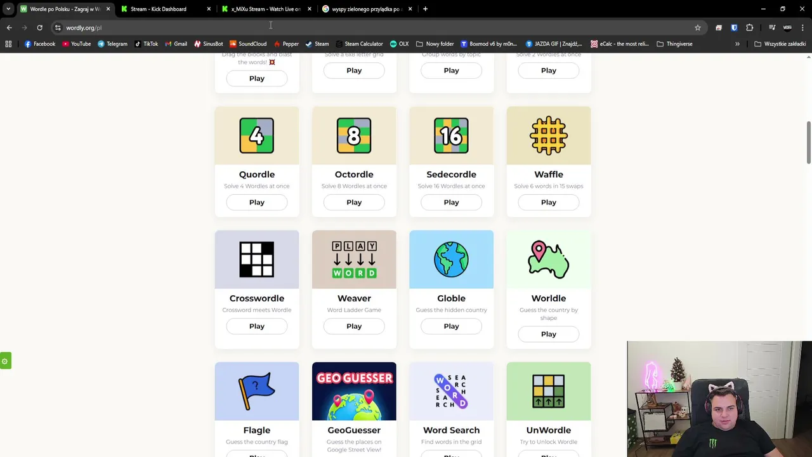Open the GeoGuesser title link

(x=354, y=430)
